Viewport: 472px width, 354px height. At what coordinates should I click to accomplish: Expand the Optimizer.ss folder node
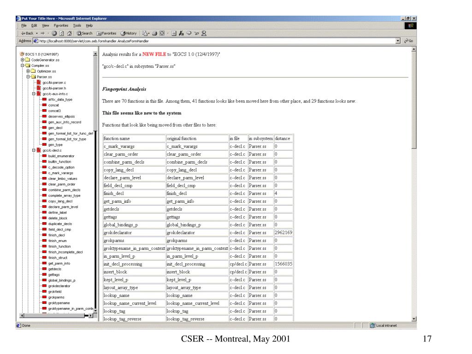28,71
